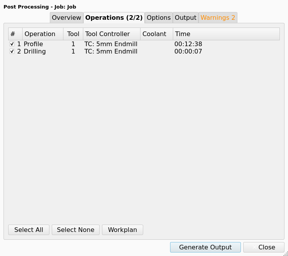This screenshot has height=256, width=288.
Task: Click the Tool Controller column header
Action: [x=112, y=34]
